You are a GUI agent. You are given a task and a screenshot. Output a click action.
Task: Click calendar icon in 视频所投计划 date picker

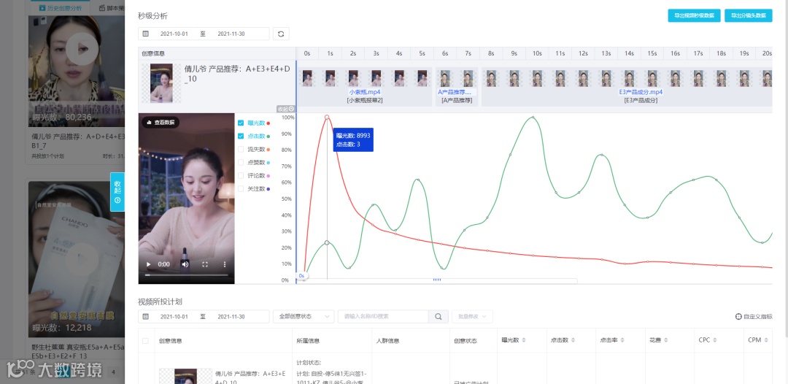point(146,317)
